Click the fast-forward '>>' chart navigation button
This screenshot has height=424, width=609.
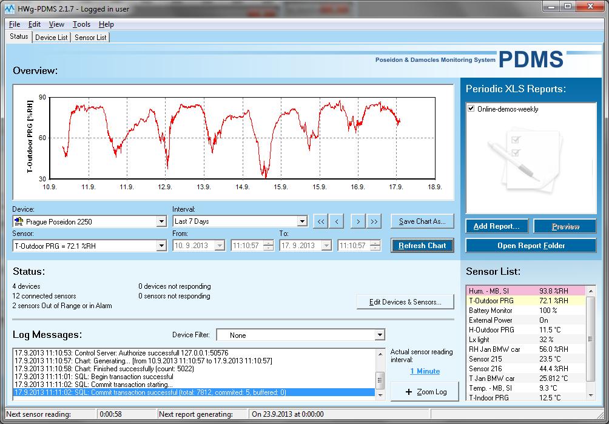point(374,221)
